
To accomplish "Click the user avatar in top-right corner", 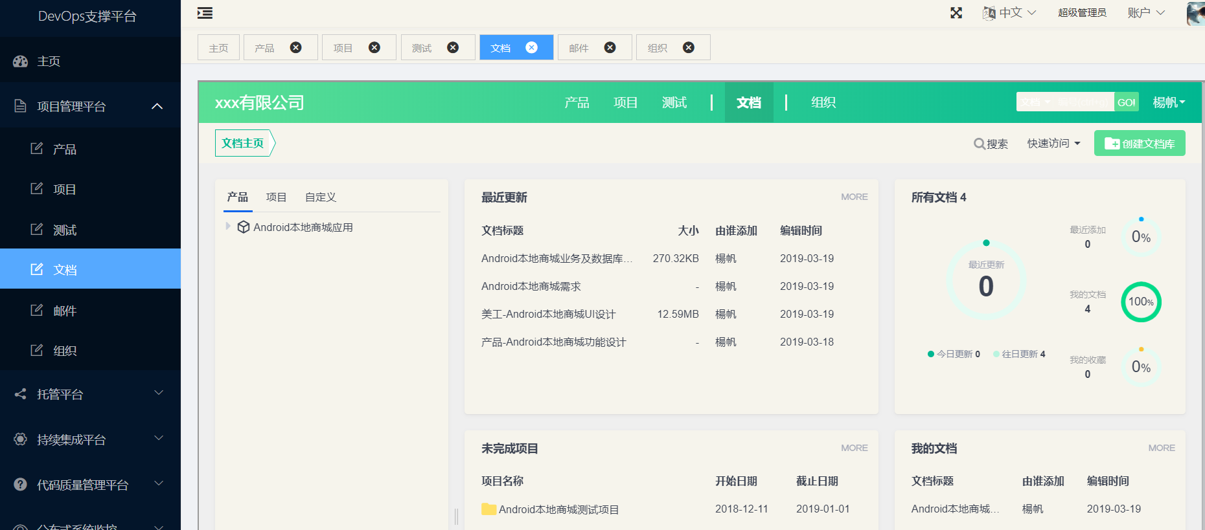I will [1195, 13].
